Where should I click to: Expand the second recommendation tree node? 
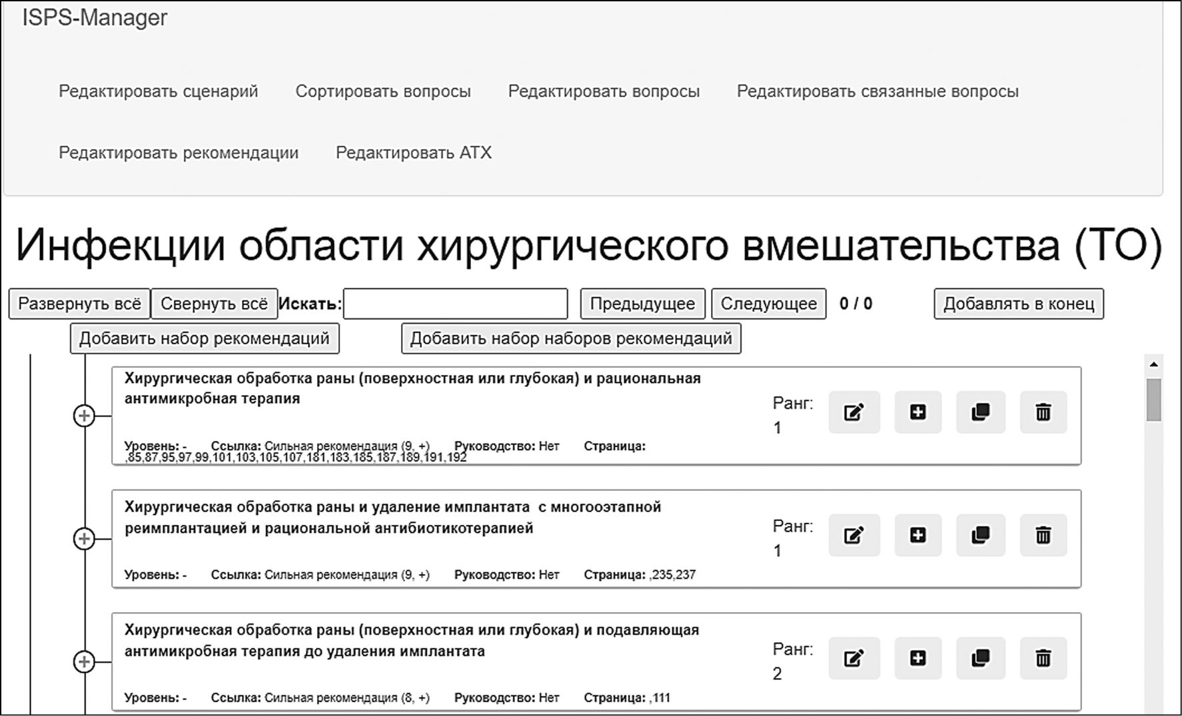tap(84, 538)
